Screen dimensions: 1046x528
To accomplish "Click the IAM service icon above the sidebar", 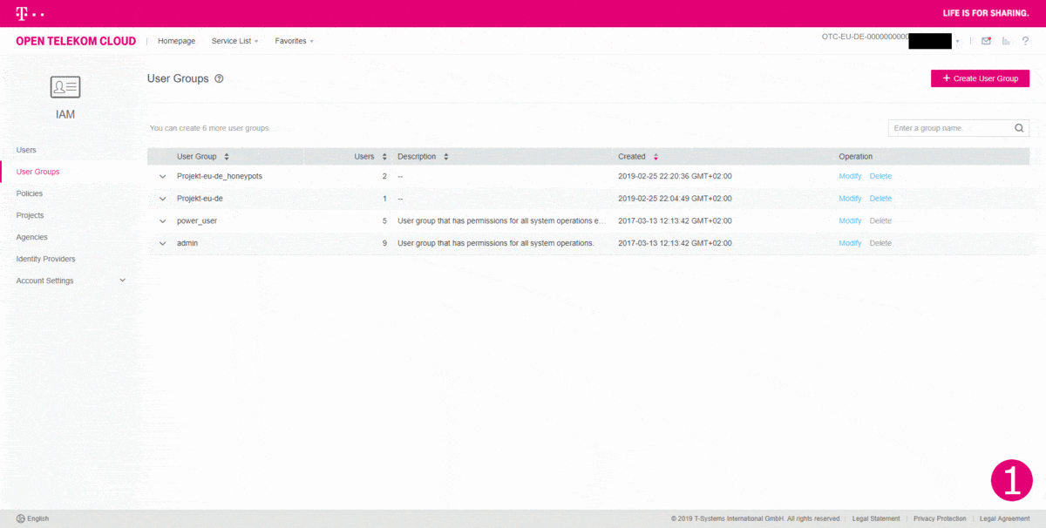I will pos(65,86).
